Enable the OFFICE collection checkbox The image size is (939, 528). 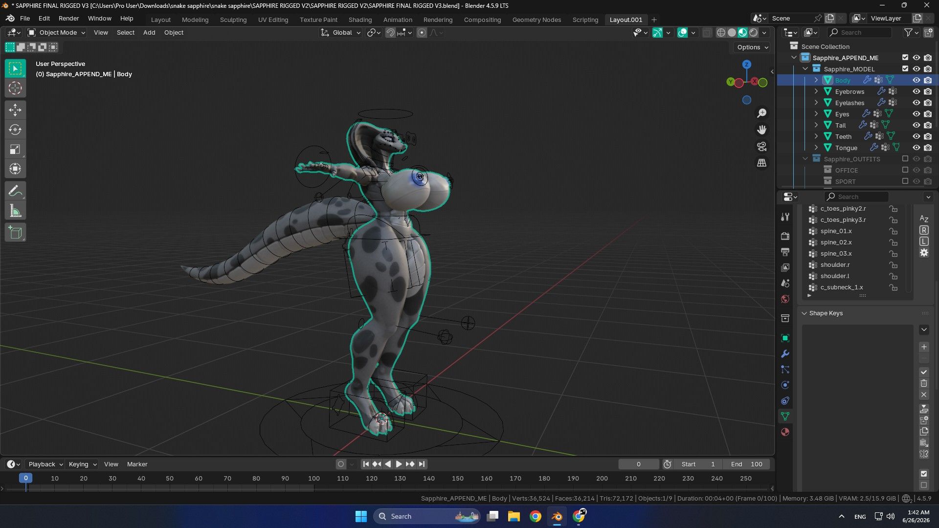click(905, 170)
